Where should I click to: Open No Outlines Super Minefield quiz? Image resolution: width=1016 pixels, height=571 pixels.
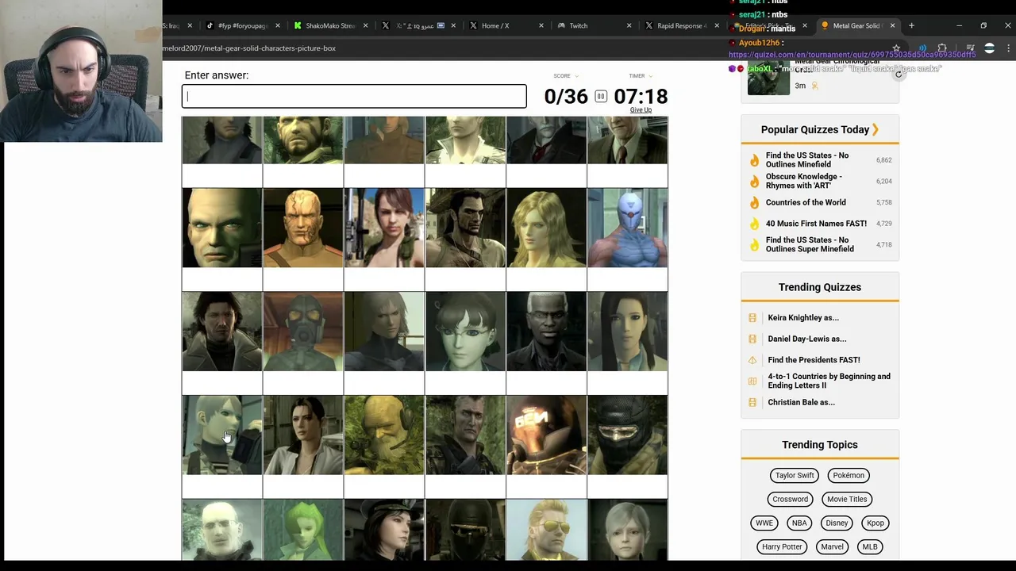(810, 245)
